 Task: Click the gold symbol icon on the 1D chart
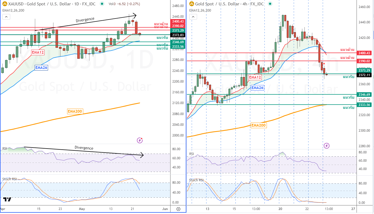pyautogui.click(x=5, y=4)
